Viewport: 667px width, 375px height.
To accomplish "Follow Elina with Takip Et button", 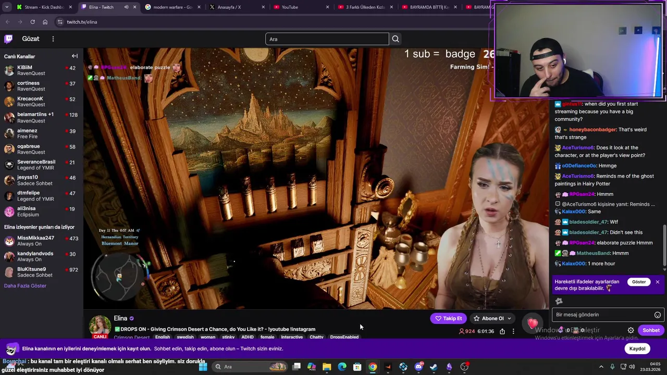I will 449,319.
